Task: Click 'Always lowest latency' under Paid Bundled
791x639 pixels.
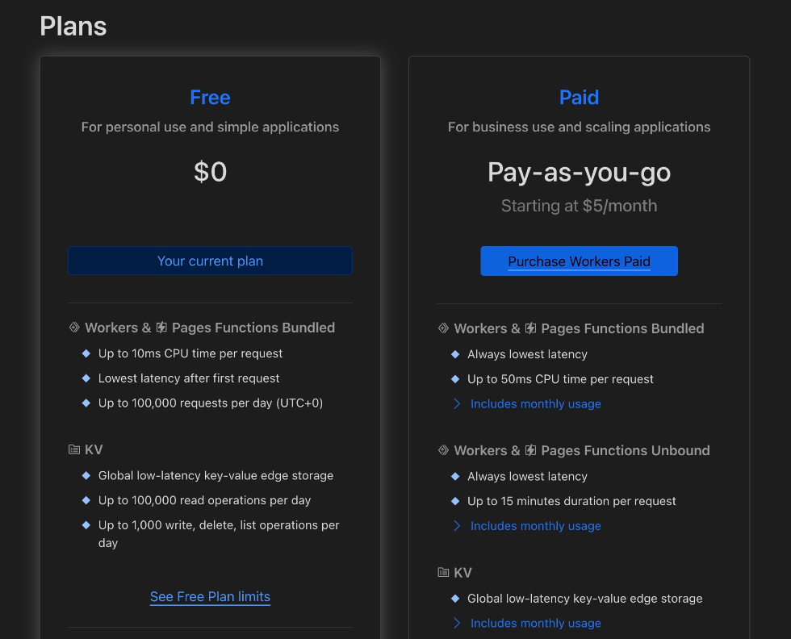Action: coord(527,354)
